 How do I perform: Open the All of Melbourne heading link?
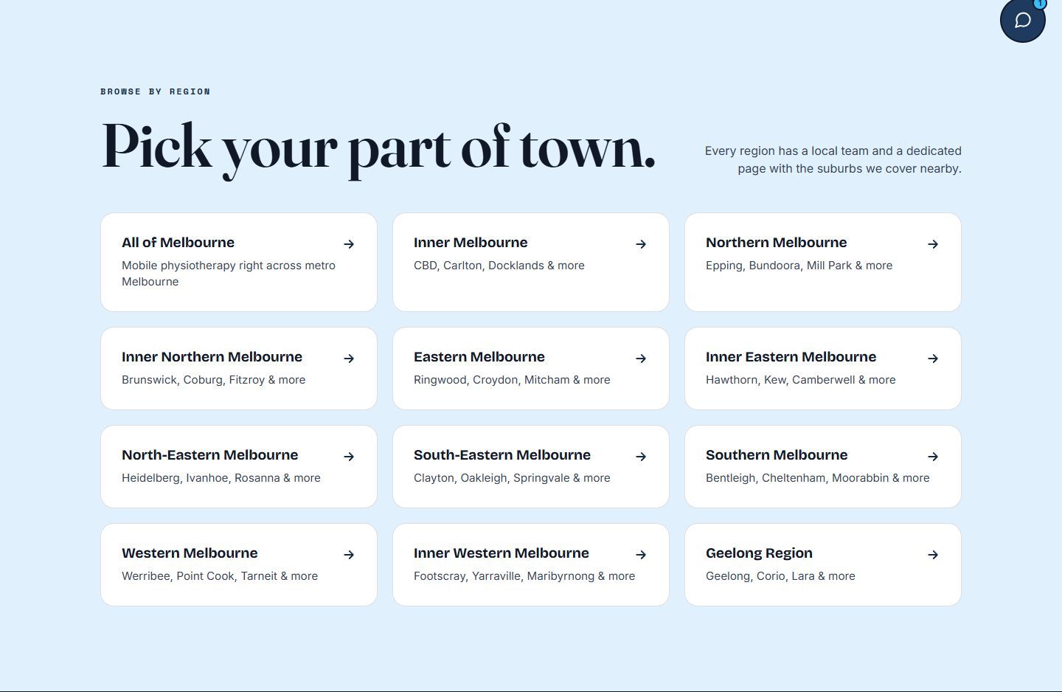pos(178,243)
